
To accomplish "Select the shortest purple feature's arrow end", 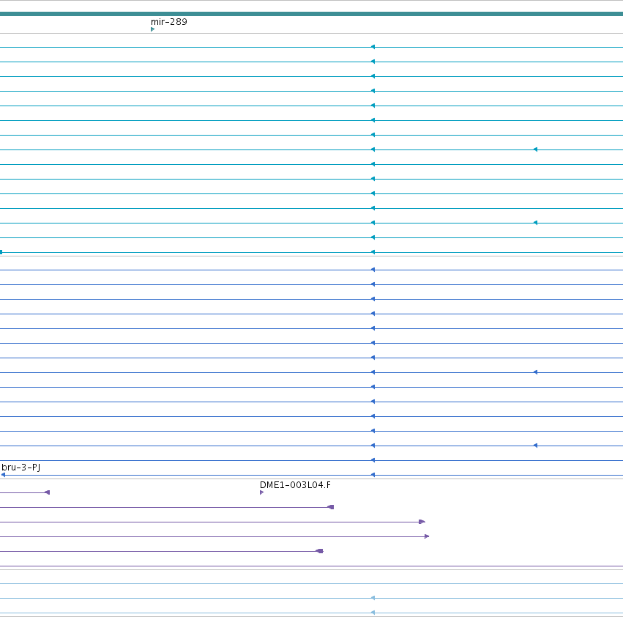I will pyautogui.click(x=48, y=492).
